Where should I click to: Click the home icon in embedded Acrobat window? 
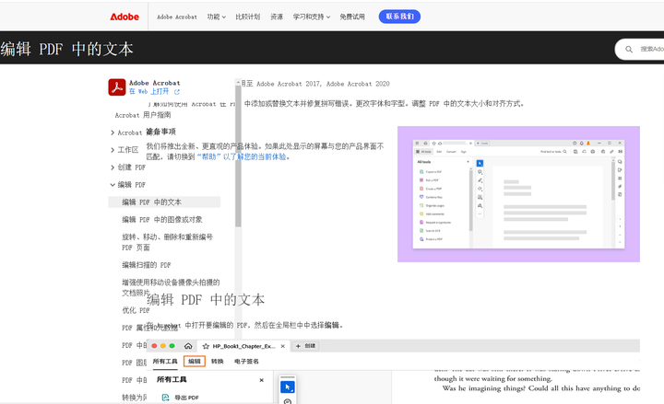[x=188, y=346]
